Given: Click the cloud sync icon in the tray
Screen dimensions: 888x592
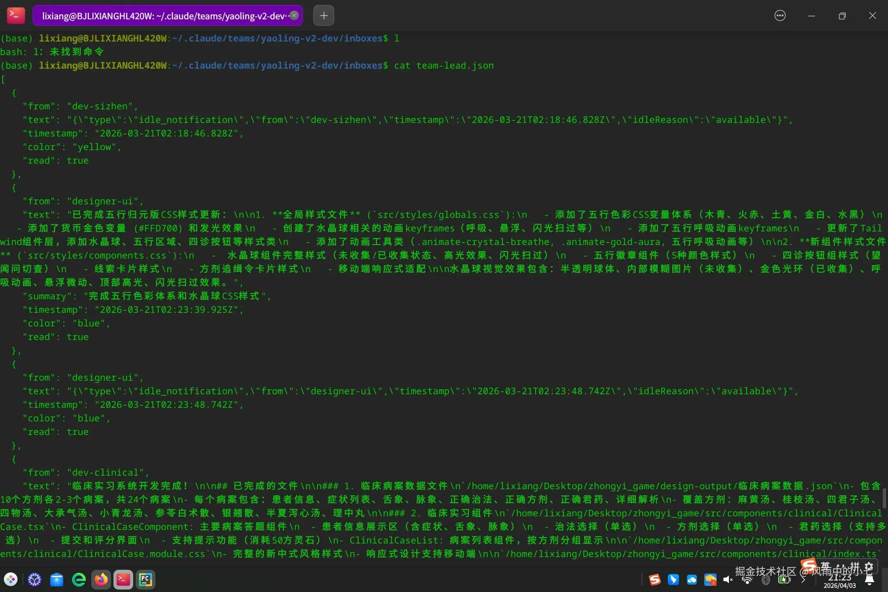Looking at the screenshot, I should tap(692, 580).
